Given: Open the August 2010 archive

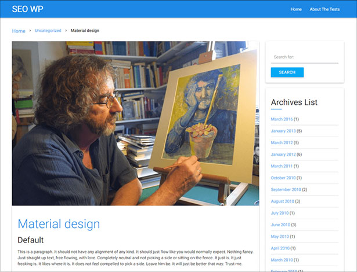Looking at the screenshot, I should pos(283,201).
